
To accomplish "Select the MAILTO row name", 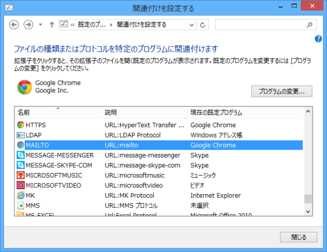I will click(37, 145).
